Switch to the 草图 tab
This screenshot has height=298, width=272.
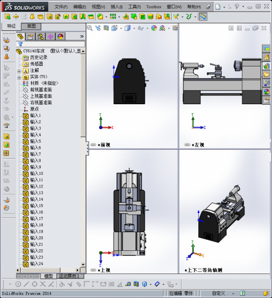point(31,26)
